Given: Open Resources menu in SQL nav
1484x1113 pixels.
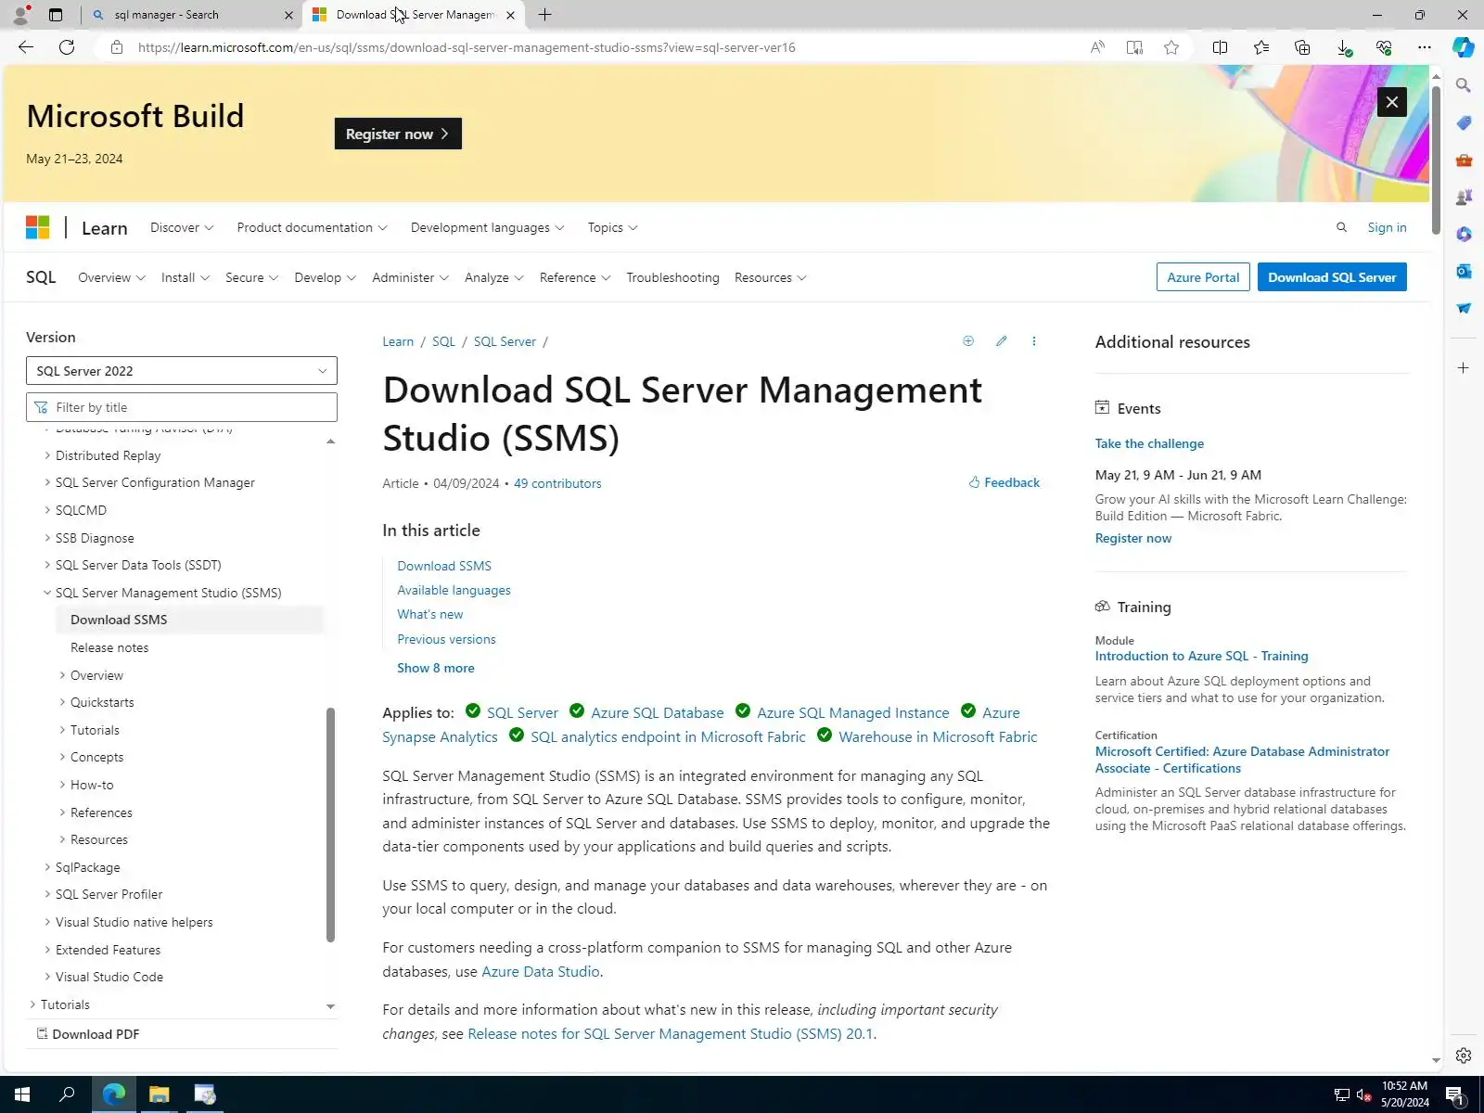Looking at the screenshot, I should click(x=770, y=277).
